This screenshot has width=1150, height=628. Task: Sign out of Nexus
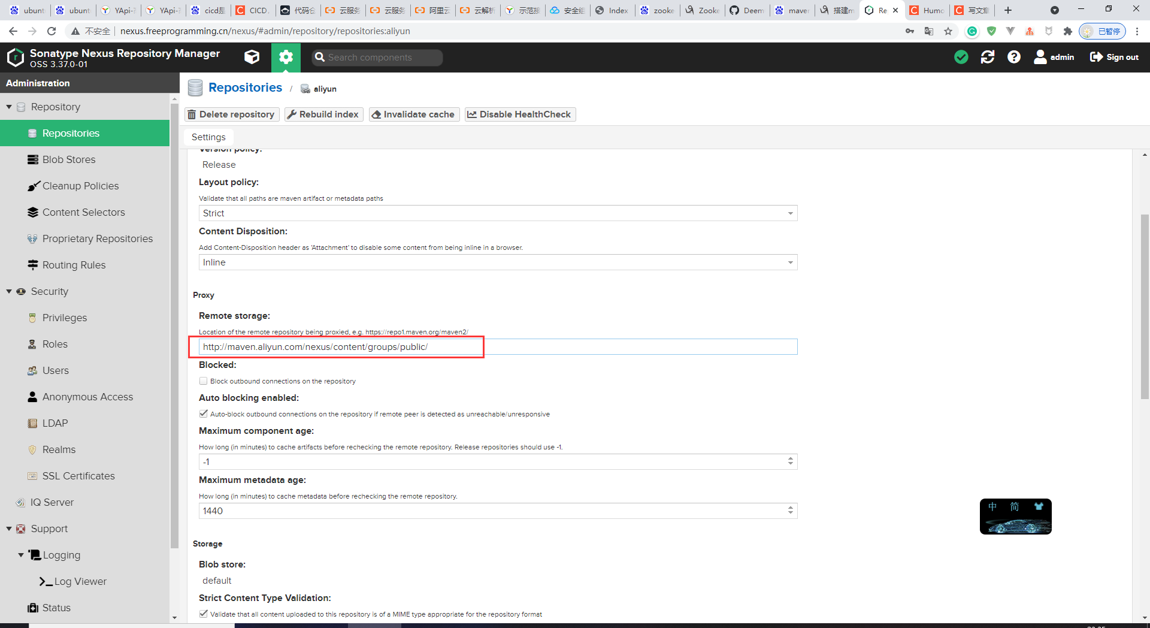[x=1114, y=57]
